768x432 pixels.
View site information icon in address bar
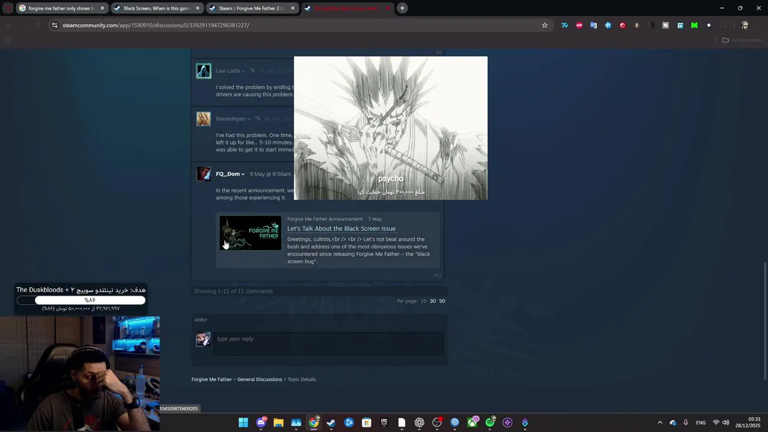coord(55,25)
